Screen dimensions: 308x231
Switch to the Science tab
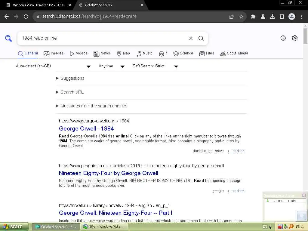point(183,54)
